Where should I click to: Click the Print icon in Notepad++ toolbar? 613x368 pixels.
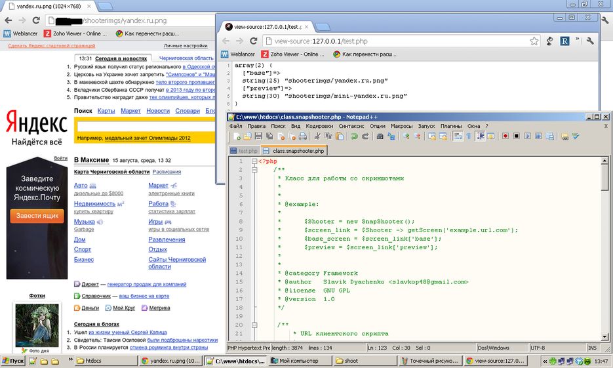302,136
